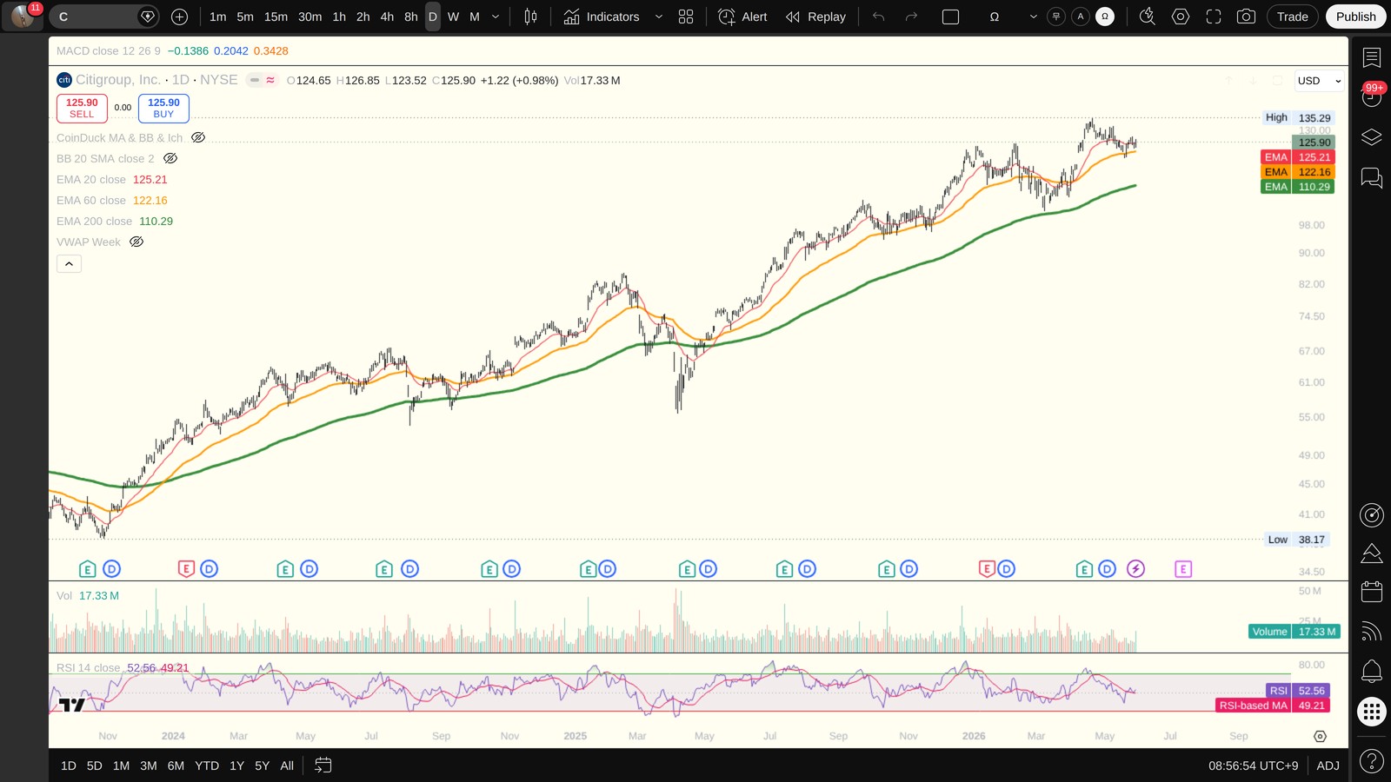Take a chart snapshot with camera icon
Image resolution: width=1391 pixels, height=782 pixels.
pyautogui.click(x=1246, y=17)
